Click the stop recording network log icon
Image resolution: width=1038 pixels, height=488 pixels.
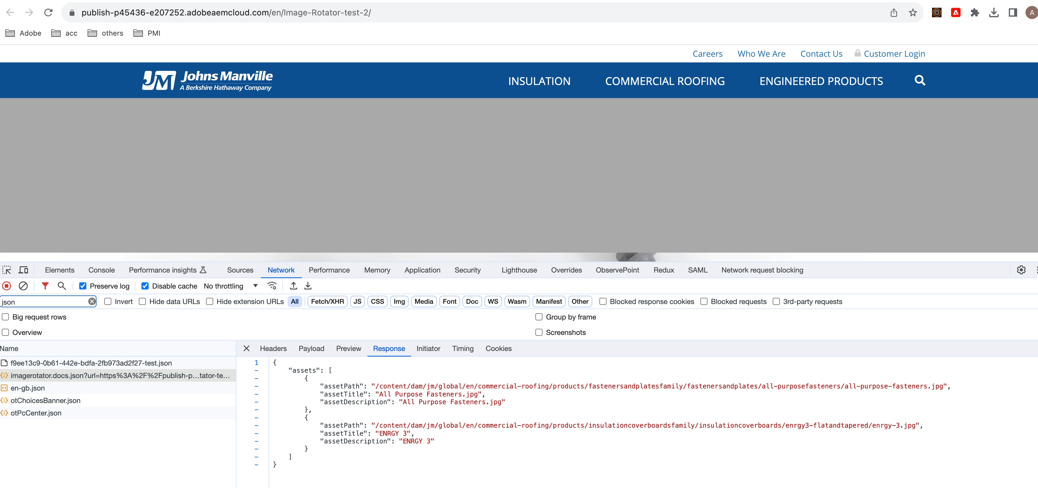[x=7, y=286]
